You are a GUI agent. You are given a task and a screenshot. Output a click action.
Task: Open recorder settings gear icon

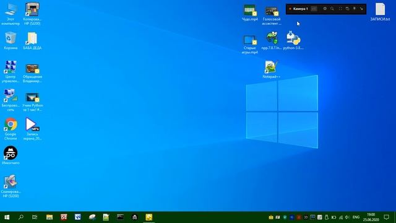click(x=325, y=9)
